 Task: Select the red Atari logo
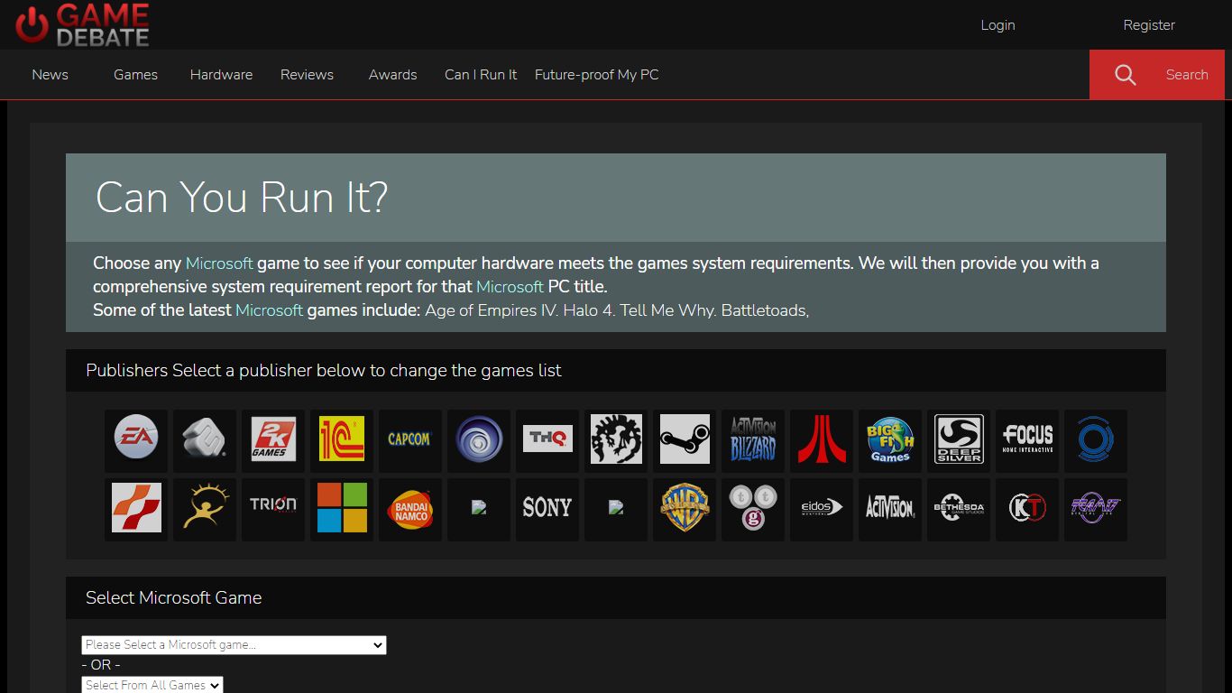click(822, 439)
